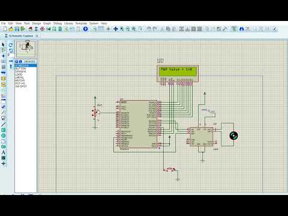Viewport: 288px width, 216px height.
Task: Click the Save Project disk icon
Action: tap(17, 29)
